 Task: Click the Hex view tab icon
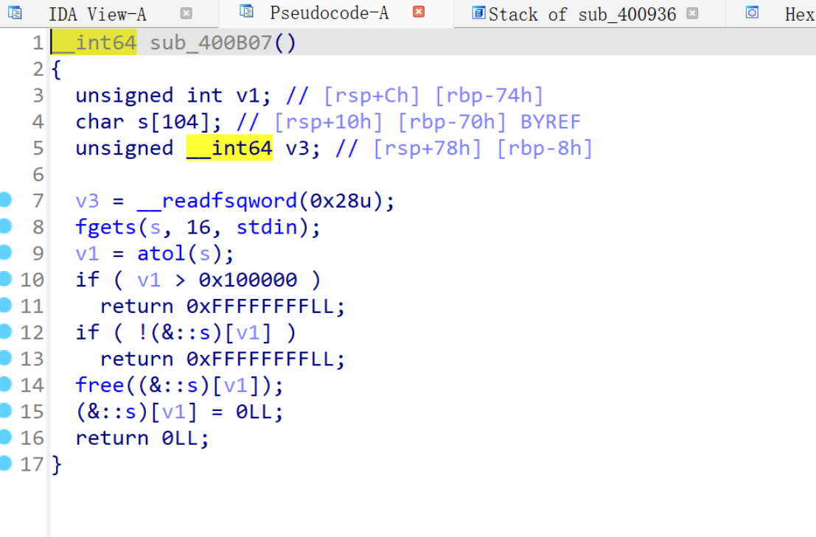pos(752,13)
